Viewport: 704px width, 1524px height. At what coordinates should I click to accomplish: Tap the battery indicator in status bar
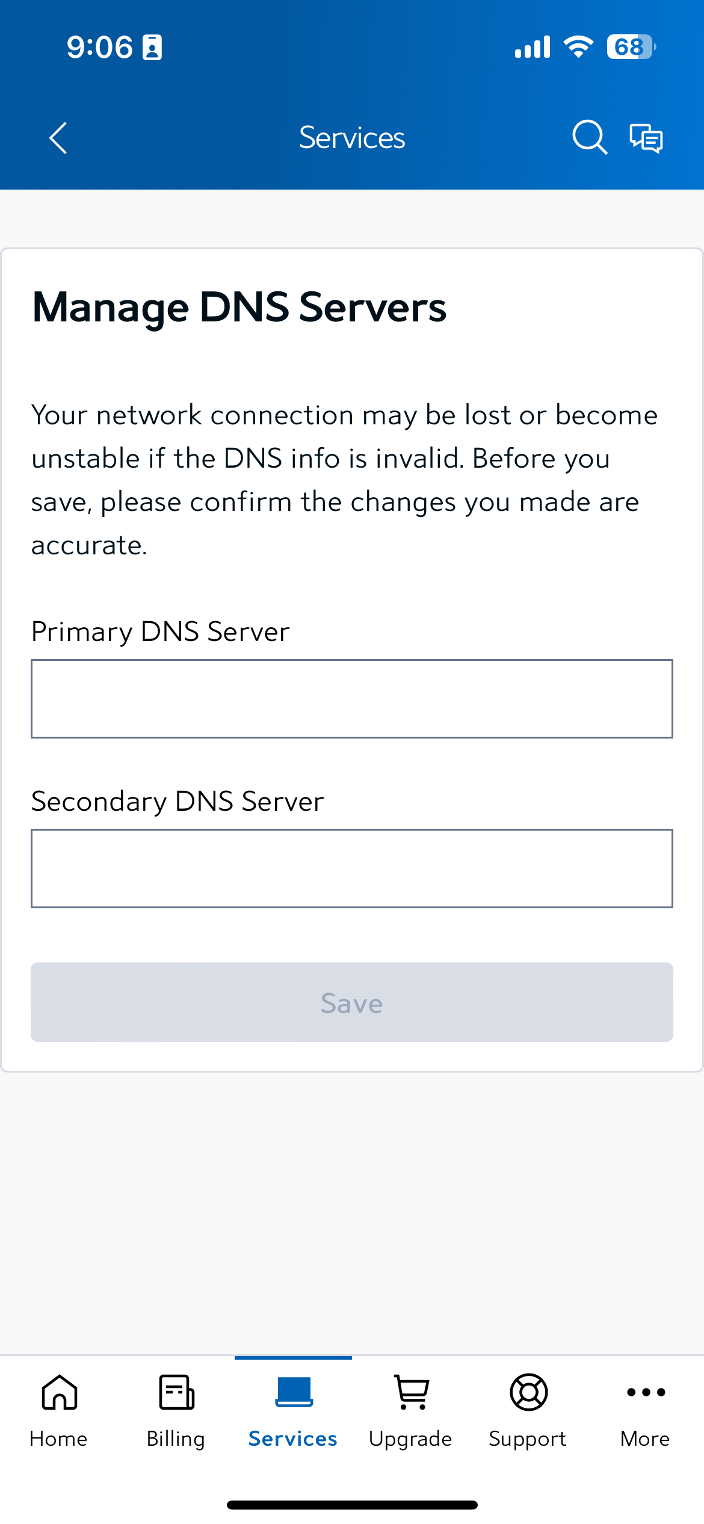pos(630,47)
